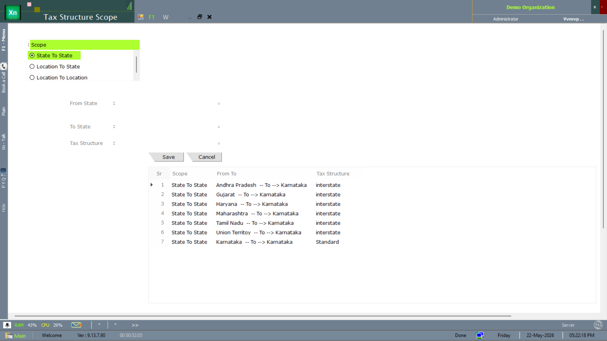Select the State To State scope option

point(54,55)
